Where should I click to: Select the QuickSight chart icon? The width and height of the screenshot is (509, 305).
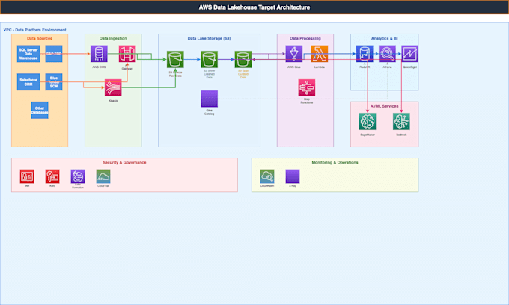pos(409,54)
